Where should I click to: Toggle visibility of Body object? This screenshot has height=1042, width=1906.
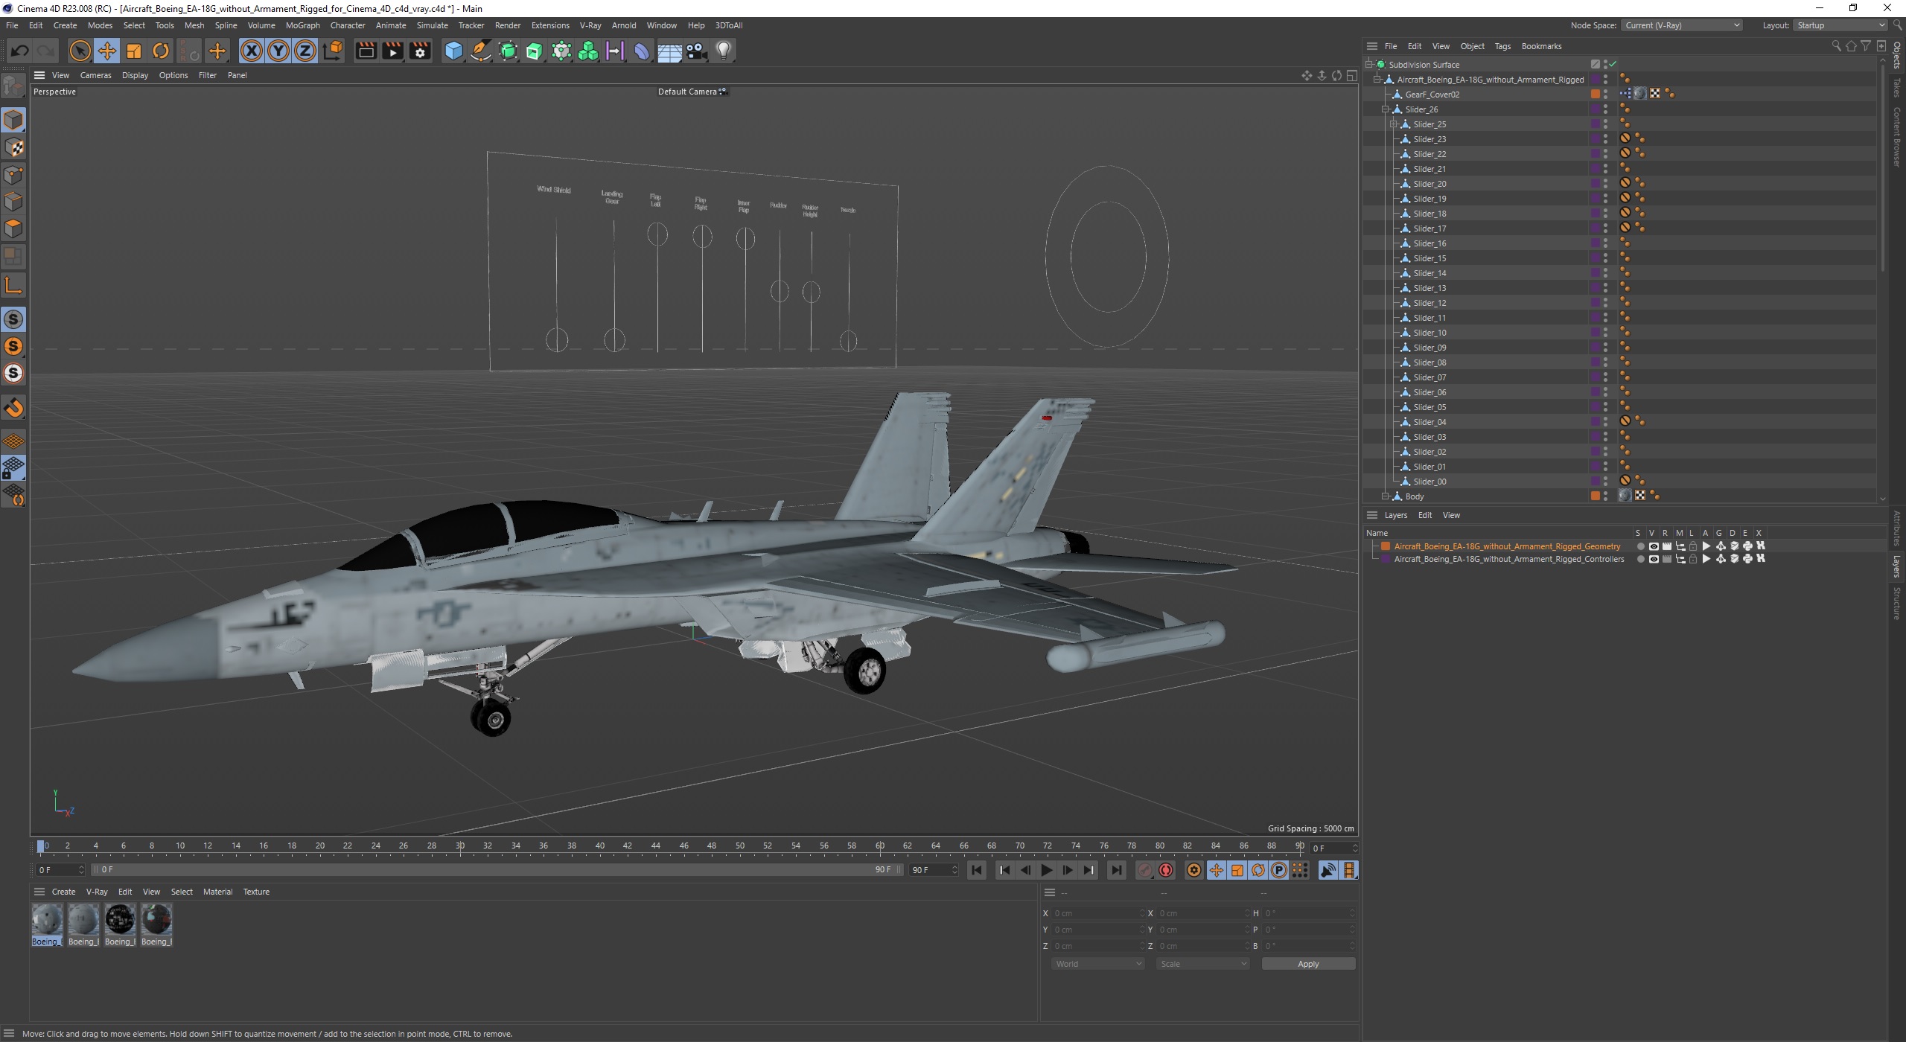(x=1606, y=493)
